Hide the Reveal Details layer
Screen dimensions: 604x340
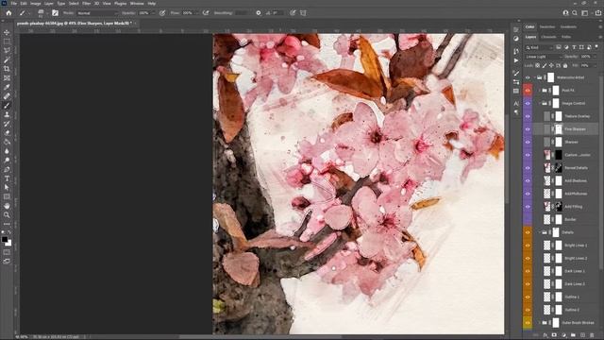[x=528, y=168]
